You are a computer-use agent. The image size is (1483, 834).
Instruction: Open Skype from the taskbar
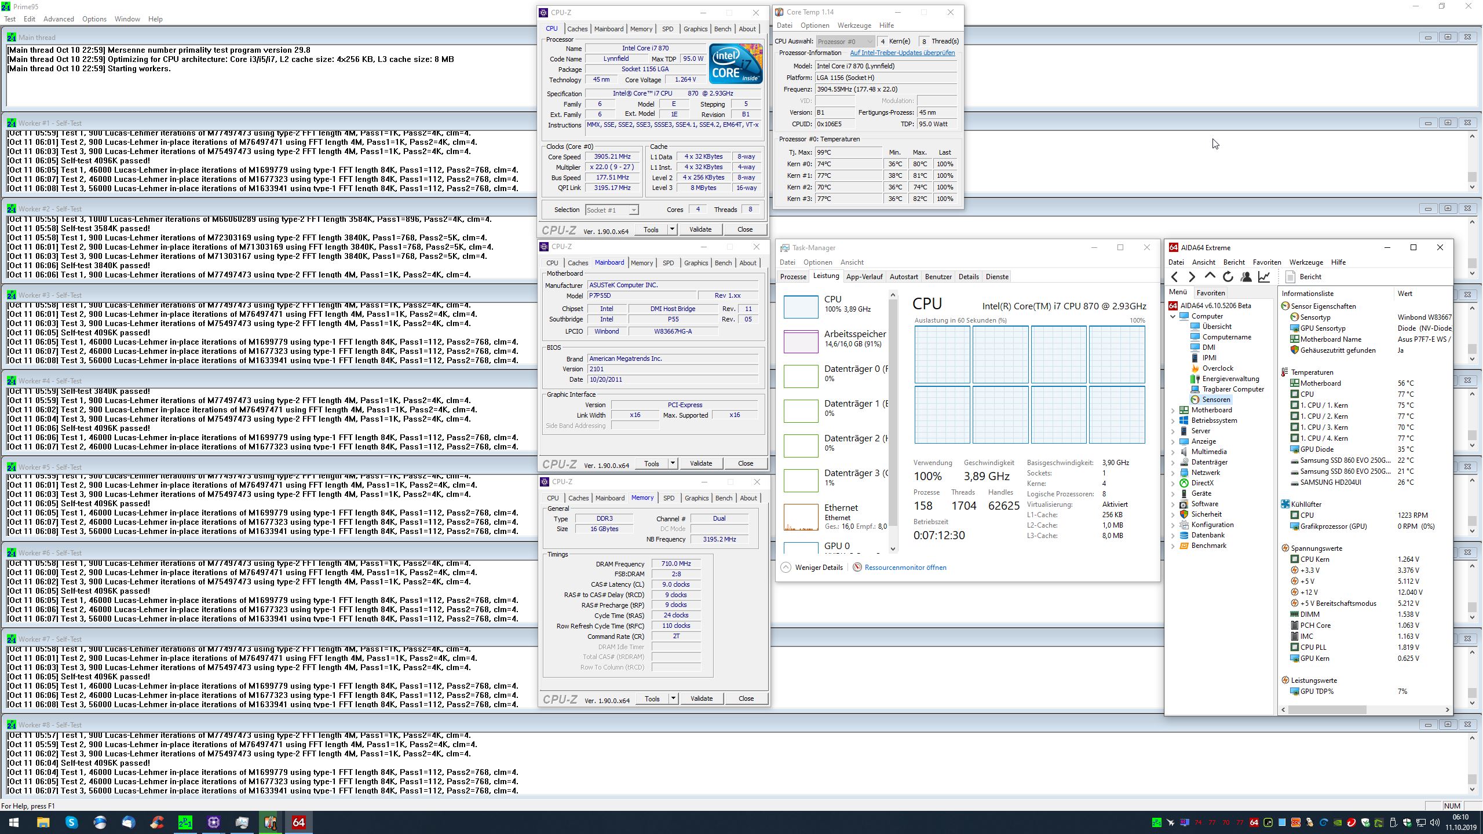coord(71,822)
